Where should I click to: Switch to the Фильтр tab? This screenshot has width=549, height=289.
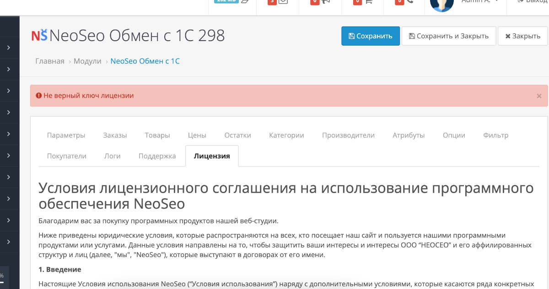496,135
